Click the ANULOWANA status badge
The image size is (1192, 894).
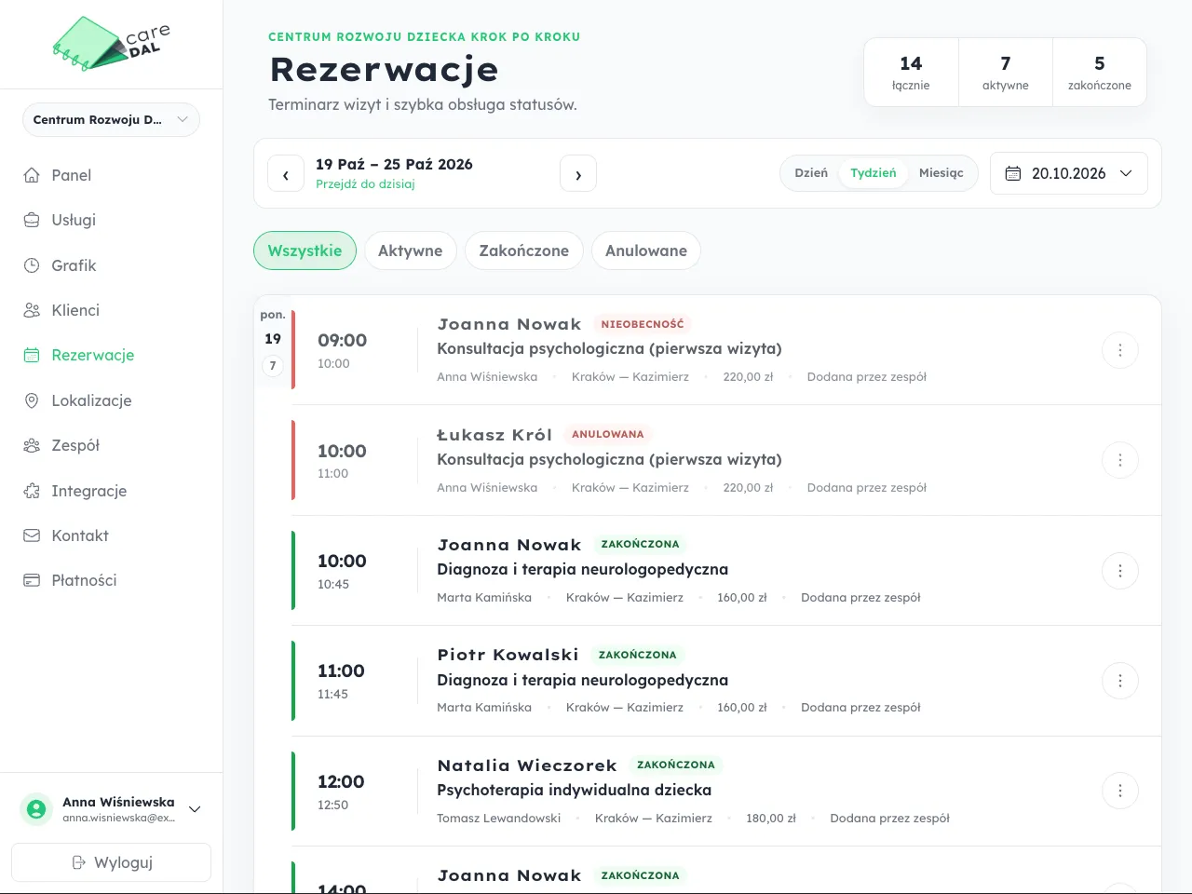tap(608, 434)
